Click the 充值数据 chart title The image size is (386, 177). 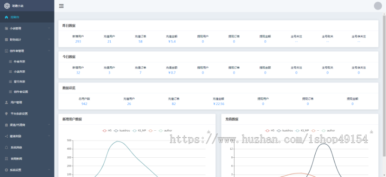pos(232,119)
